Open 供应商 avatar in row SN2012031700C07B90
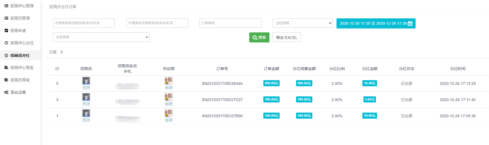489x145 pixels. tap(169, 113)
